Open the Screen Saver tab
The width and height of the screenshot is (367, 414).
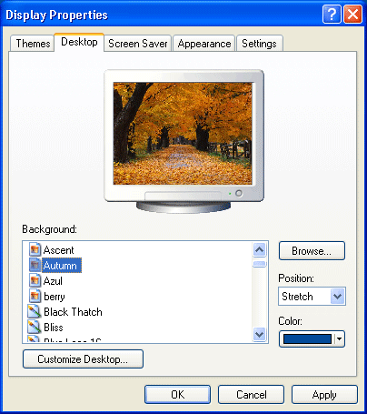[x=138, y=44]
